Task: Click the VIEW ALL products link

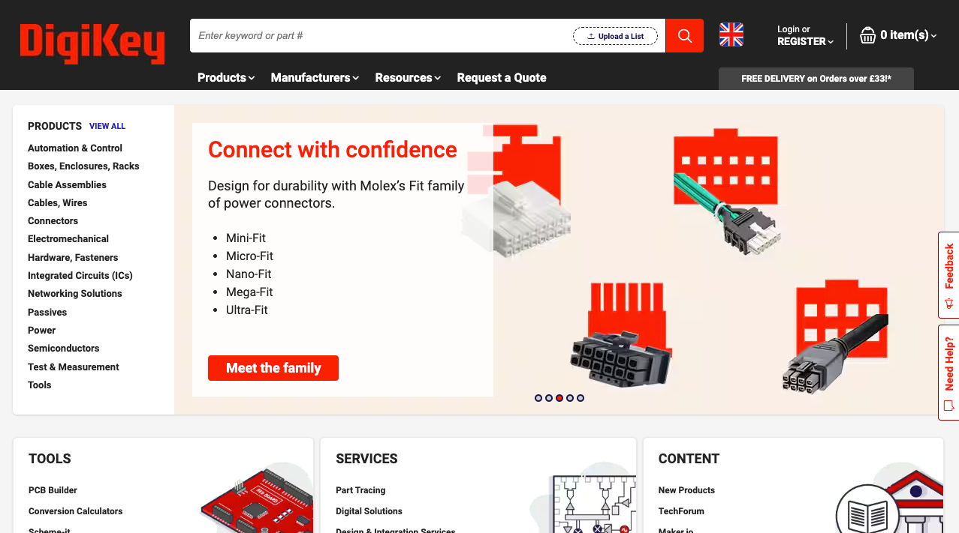Action: (x=107, y=126)
